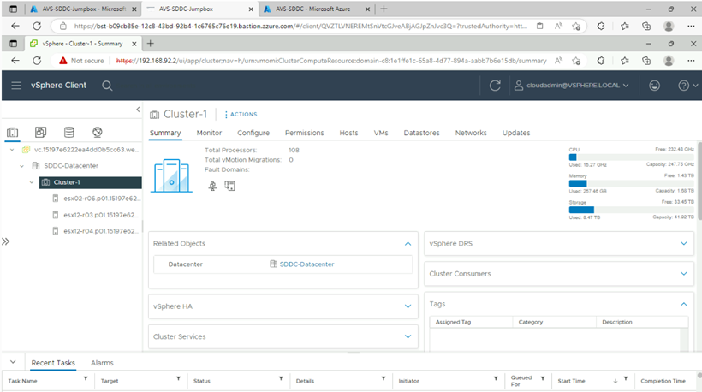Reload the outer Bastion browser page
The image size is (702, 392).
click(37, 26)
